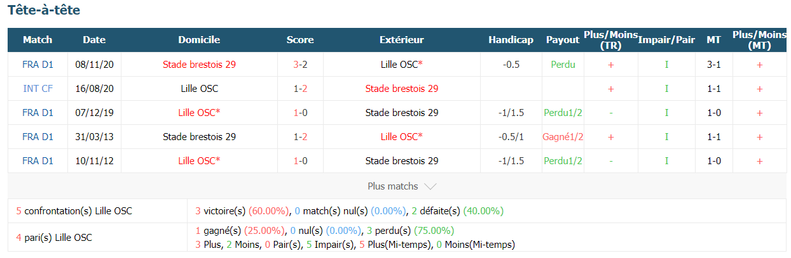The width and height of the screenshot is (791, 258).
Task: Open the INT CF competition link
Action: coord(38,89)
